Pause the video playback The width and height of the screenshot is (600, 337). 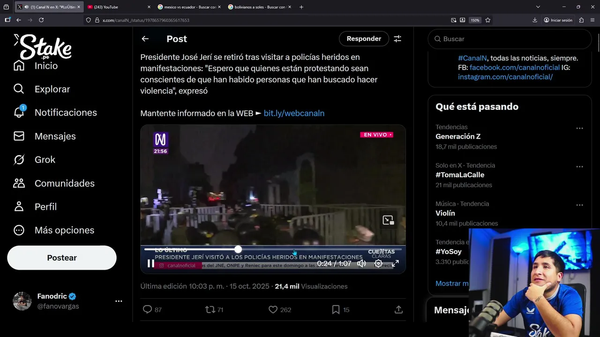pos(151,264)
